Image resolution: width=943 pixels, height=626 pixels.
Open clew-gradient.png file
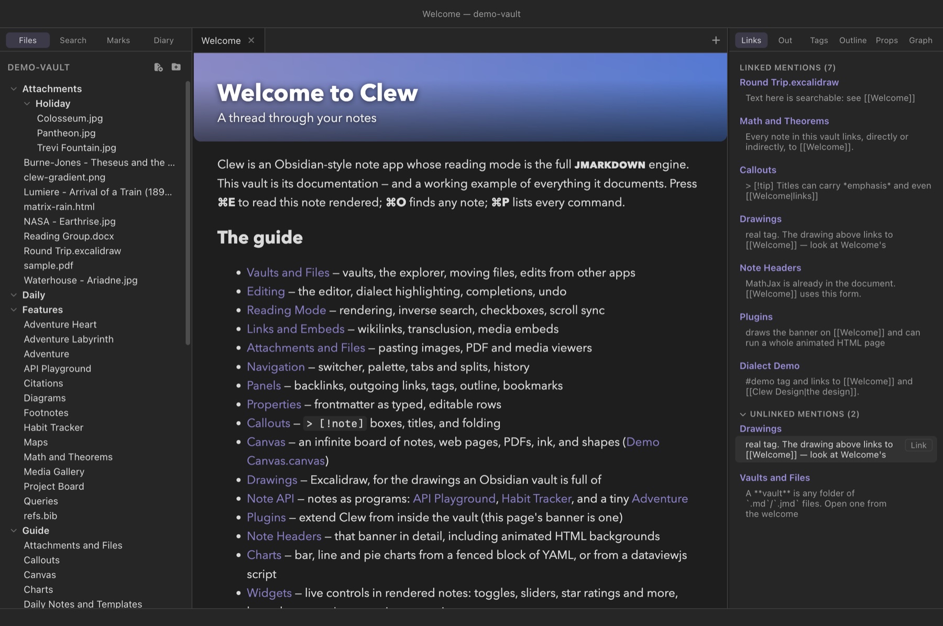pos(64,177)
